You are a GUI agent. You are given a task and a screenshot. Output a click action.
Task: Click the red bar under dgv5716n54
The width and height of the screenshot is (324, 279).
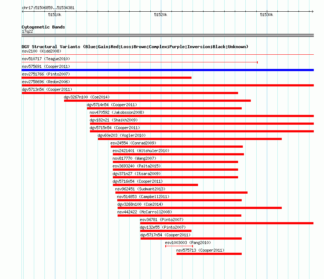(155, 185)
